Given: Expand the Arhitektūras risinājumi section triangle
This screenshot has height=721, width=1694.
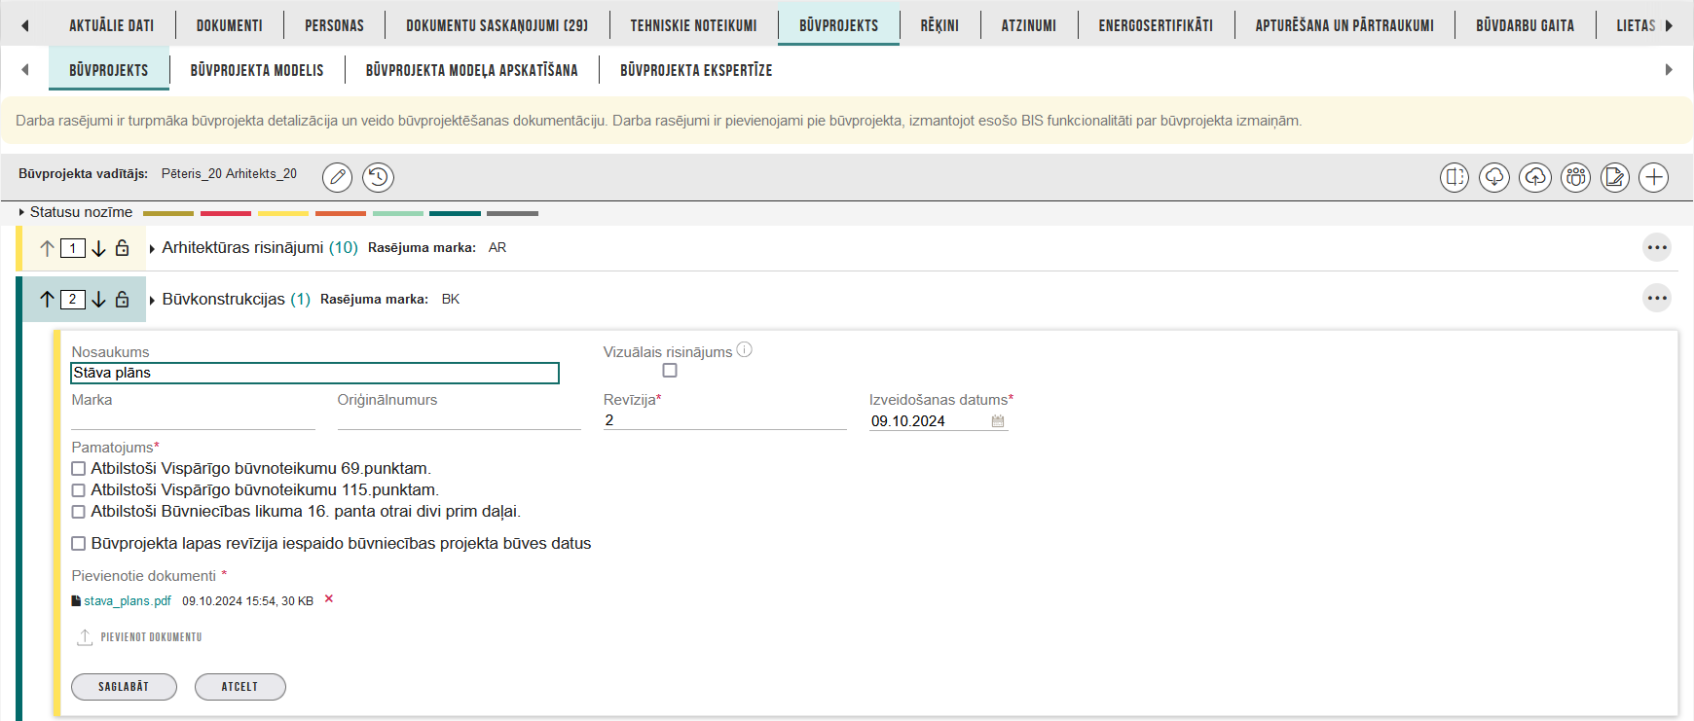Looking at the screenshot, I should [152, 249].
